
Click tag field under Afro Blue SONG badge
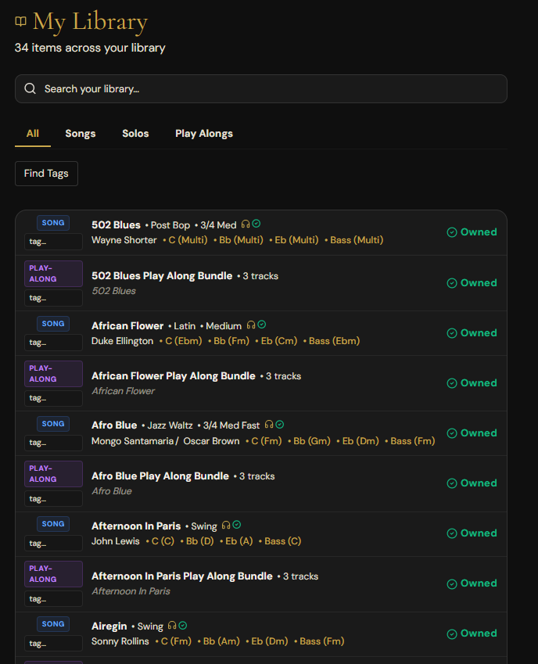coord(53,443)
